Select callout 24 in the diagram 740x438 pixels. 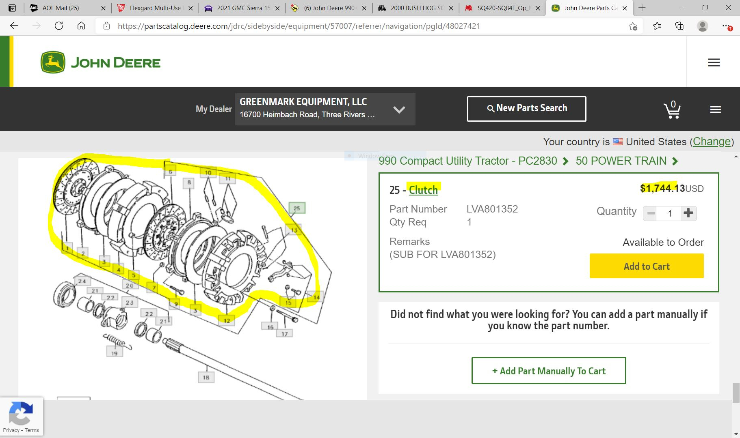point(82,281)
